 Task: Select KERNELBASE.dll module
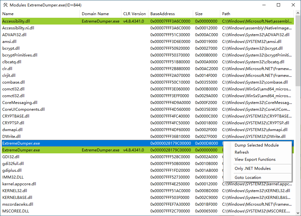pos(148,198)
